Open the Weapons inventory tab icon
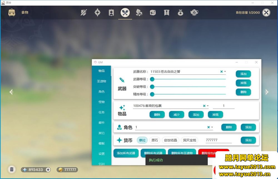The width and height of the screenshot is (278, 179). tap(84, 13)
